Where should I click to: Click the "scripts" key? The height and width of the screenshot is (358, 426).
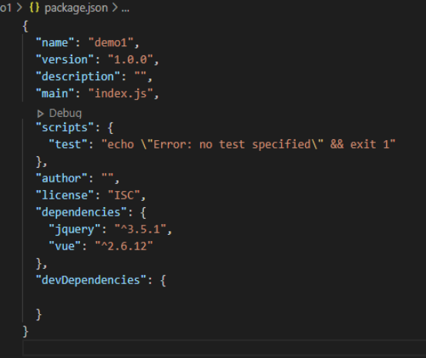(x=65, y=127)
